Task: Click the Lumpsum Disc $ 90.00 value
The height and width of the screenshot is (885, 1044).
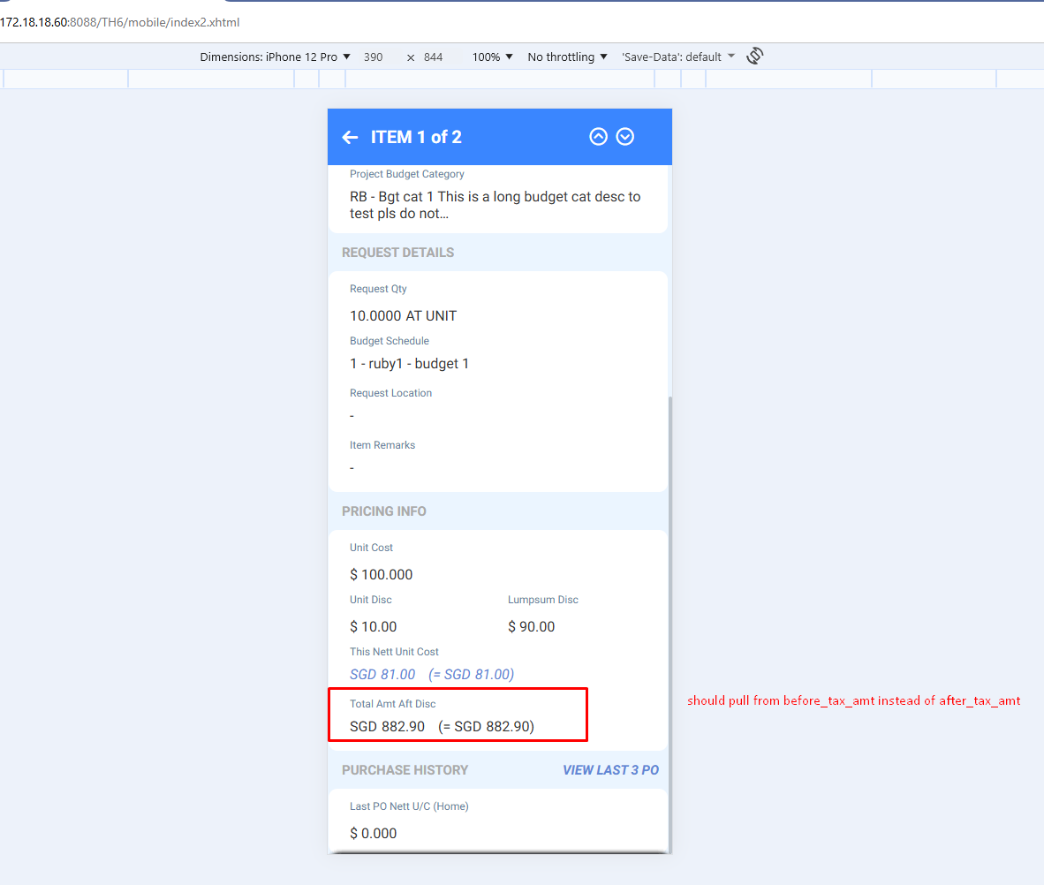Action: (x=532, y=626)
